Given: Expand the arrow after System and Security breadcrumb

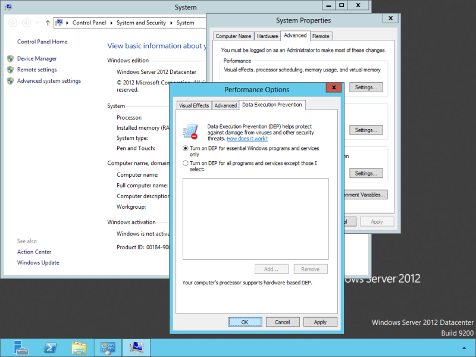Looking at the screenshot, I should click(171, 23).
